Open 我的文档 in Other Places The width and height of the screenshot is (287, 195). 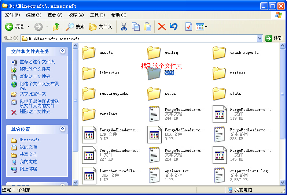[28, 147]
